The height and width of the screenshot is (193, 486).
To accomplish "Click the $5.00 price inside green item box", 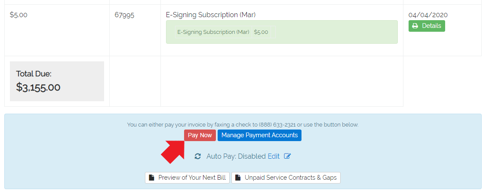I will [x=261, y=32].
